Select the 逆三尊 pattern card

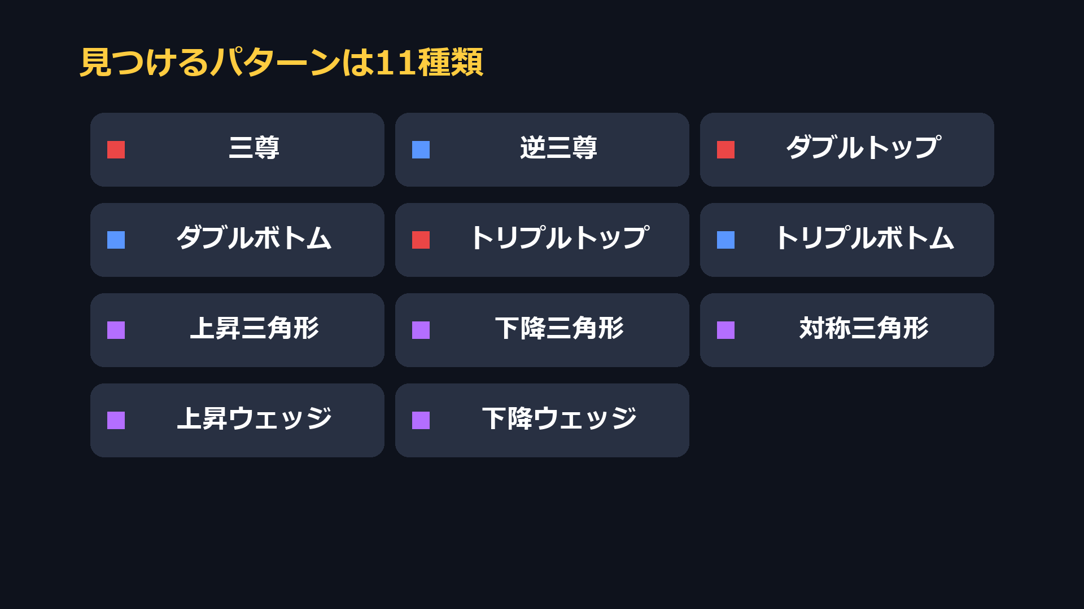coord(542,149)
